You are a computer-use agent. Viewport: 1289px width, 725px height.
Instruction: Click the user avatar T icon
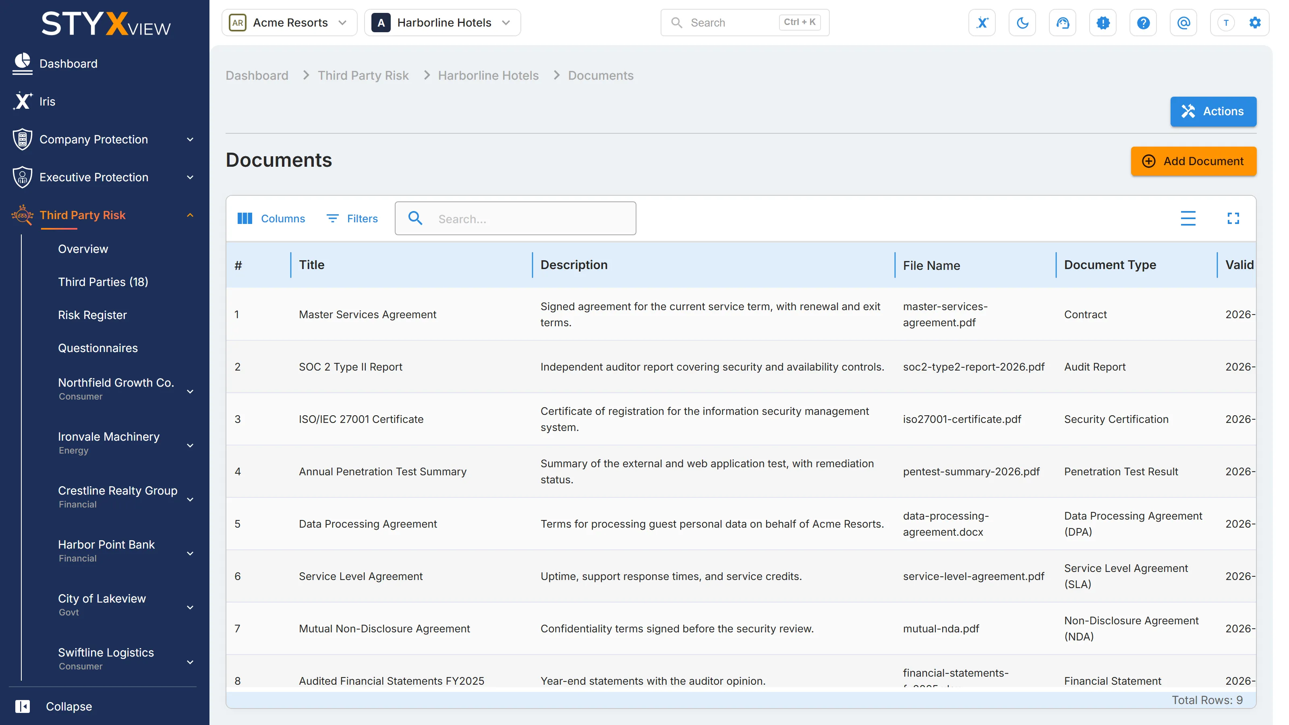1226,23
